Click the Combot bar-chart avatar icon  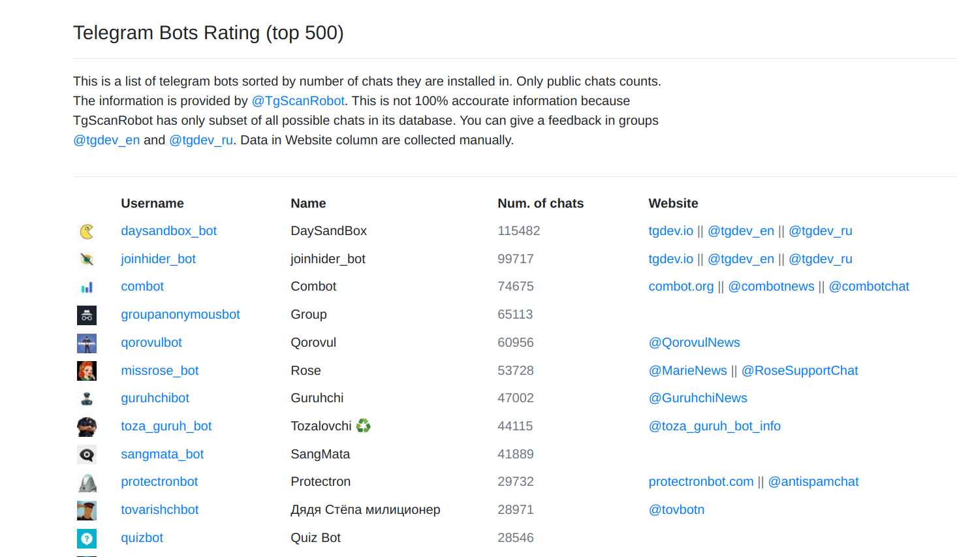[87, 286]
